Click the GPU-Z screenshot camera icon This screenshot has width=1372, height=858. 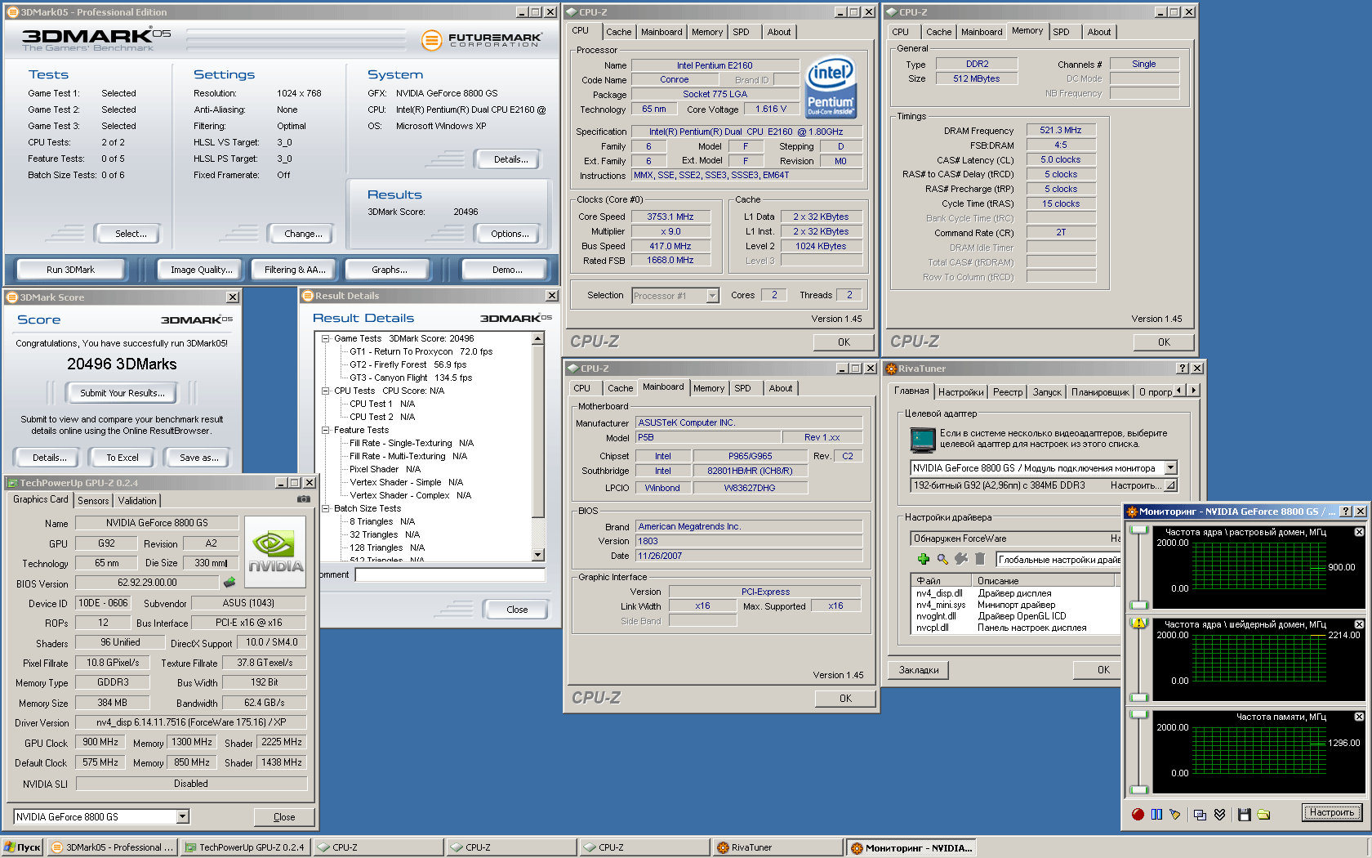(x=304, y=499)
